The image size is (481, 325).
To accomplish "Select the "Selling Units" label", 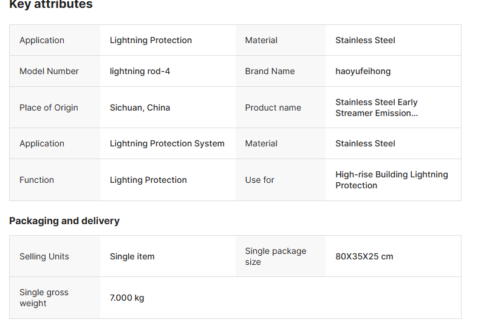I will click(44, 256).
